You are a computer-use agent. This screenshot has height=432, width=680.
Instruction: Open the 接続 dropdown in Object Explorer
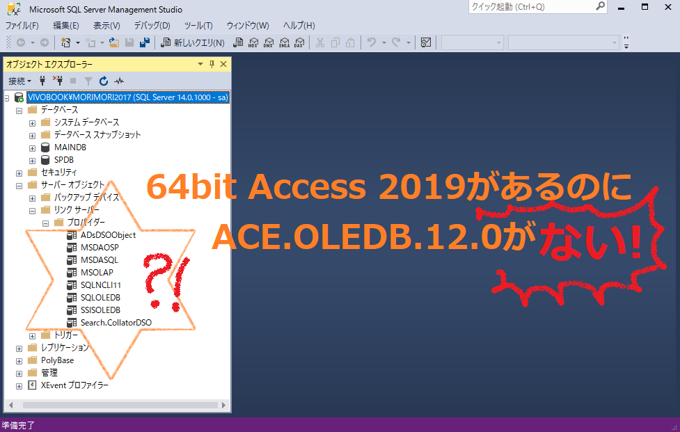click(20, 81)
